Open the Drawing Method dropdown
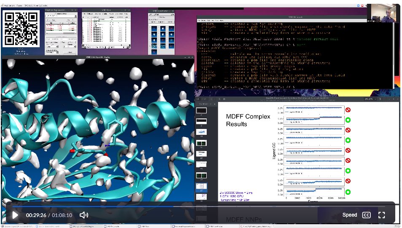 (52, 52)
